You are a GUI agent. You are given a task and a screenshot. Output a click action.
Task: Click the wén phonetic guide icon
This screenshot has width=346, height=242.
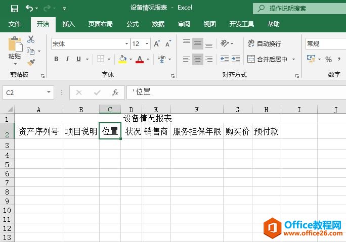click(x=162, y=59)
